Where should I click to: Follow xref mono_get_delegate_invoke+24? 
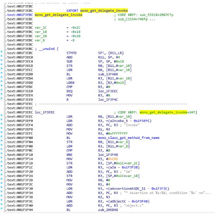tap(168, 112)
